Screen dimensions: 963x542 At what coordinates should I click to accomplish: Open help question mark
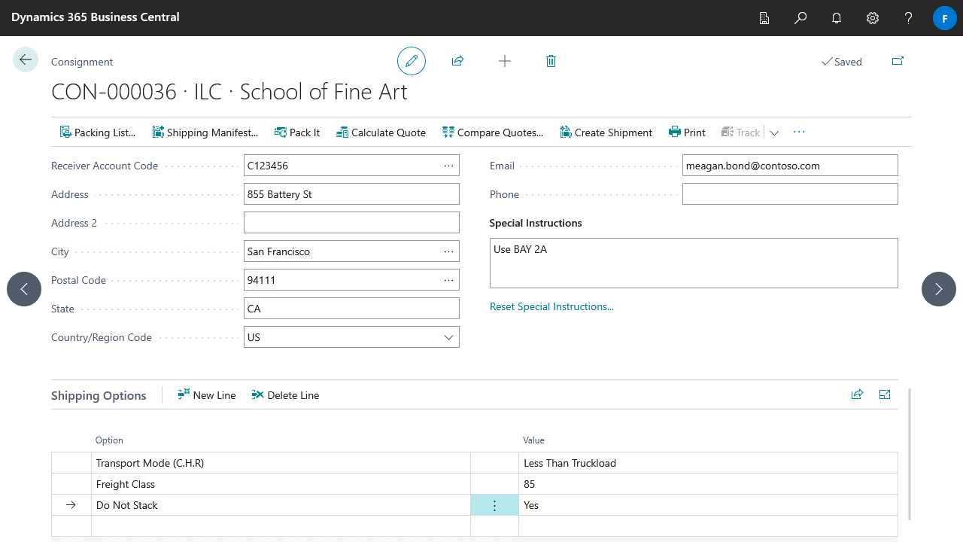tap(909, 18)
